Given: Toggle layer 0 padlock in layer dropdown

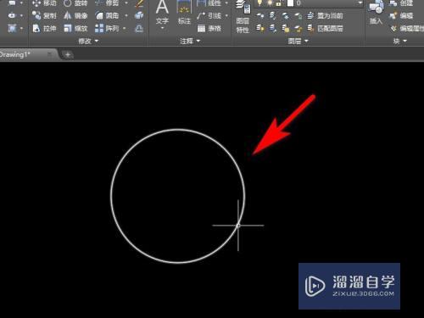Looking at the screenshot, I should coord(278,3).
